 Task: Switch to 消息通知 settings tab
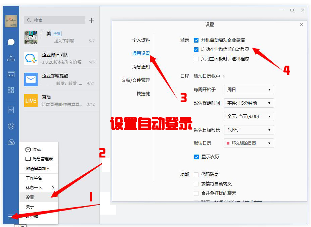click(x=141, y=67)
